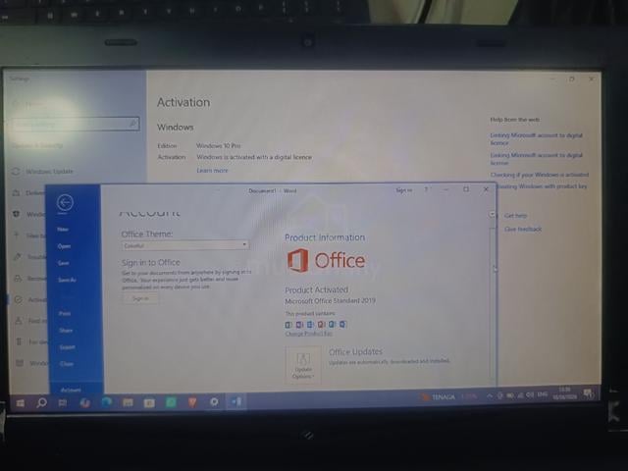Click Troubleshoot wrench icon in Settings

pyautogui.click(x=17, y=257)
